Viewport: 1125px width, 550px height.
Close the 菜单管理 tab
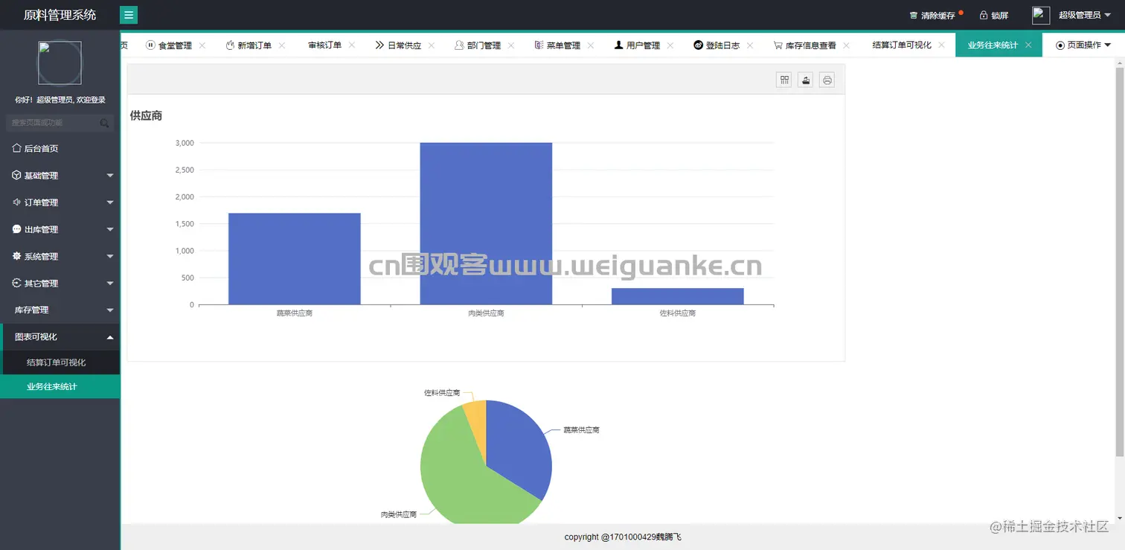(591, 45)
